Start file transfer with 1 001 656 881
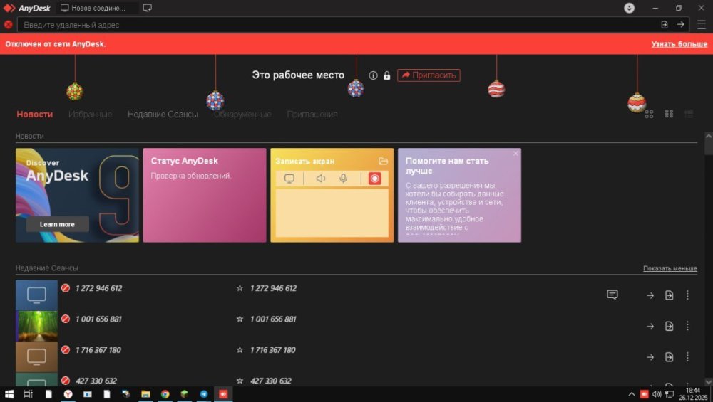Screen dimensions: 713x402 (x=669, y=327)
